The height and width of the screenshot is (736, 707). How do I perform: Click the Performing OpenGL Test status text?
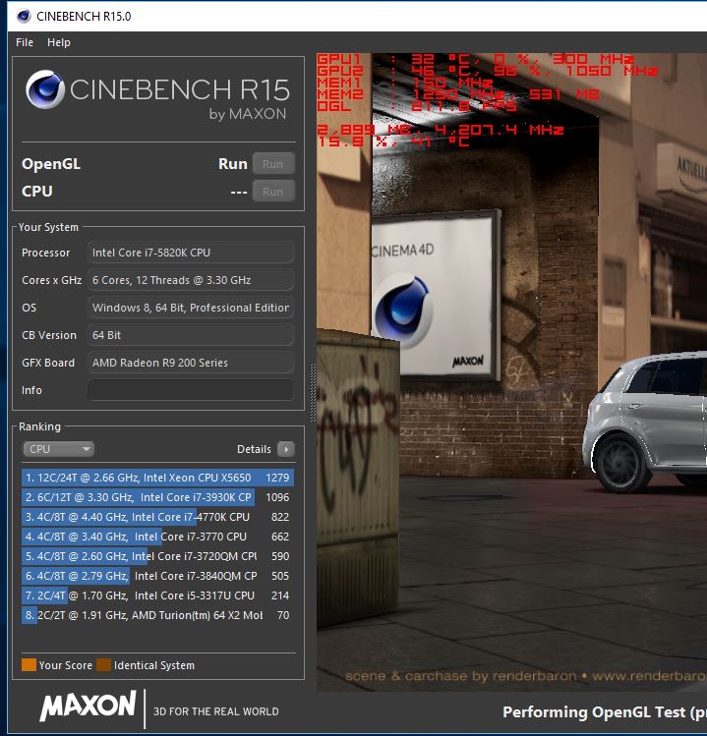point(605,712)
